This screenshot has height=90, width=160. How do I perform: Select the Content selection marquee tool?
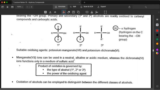[105, 12]
